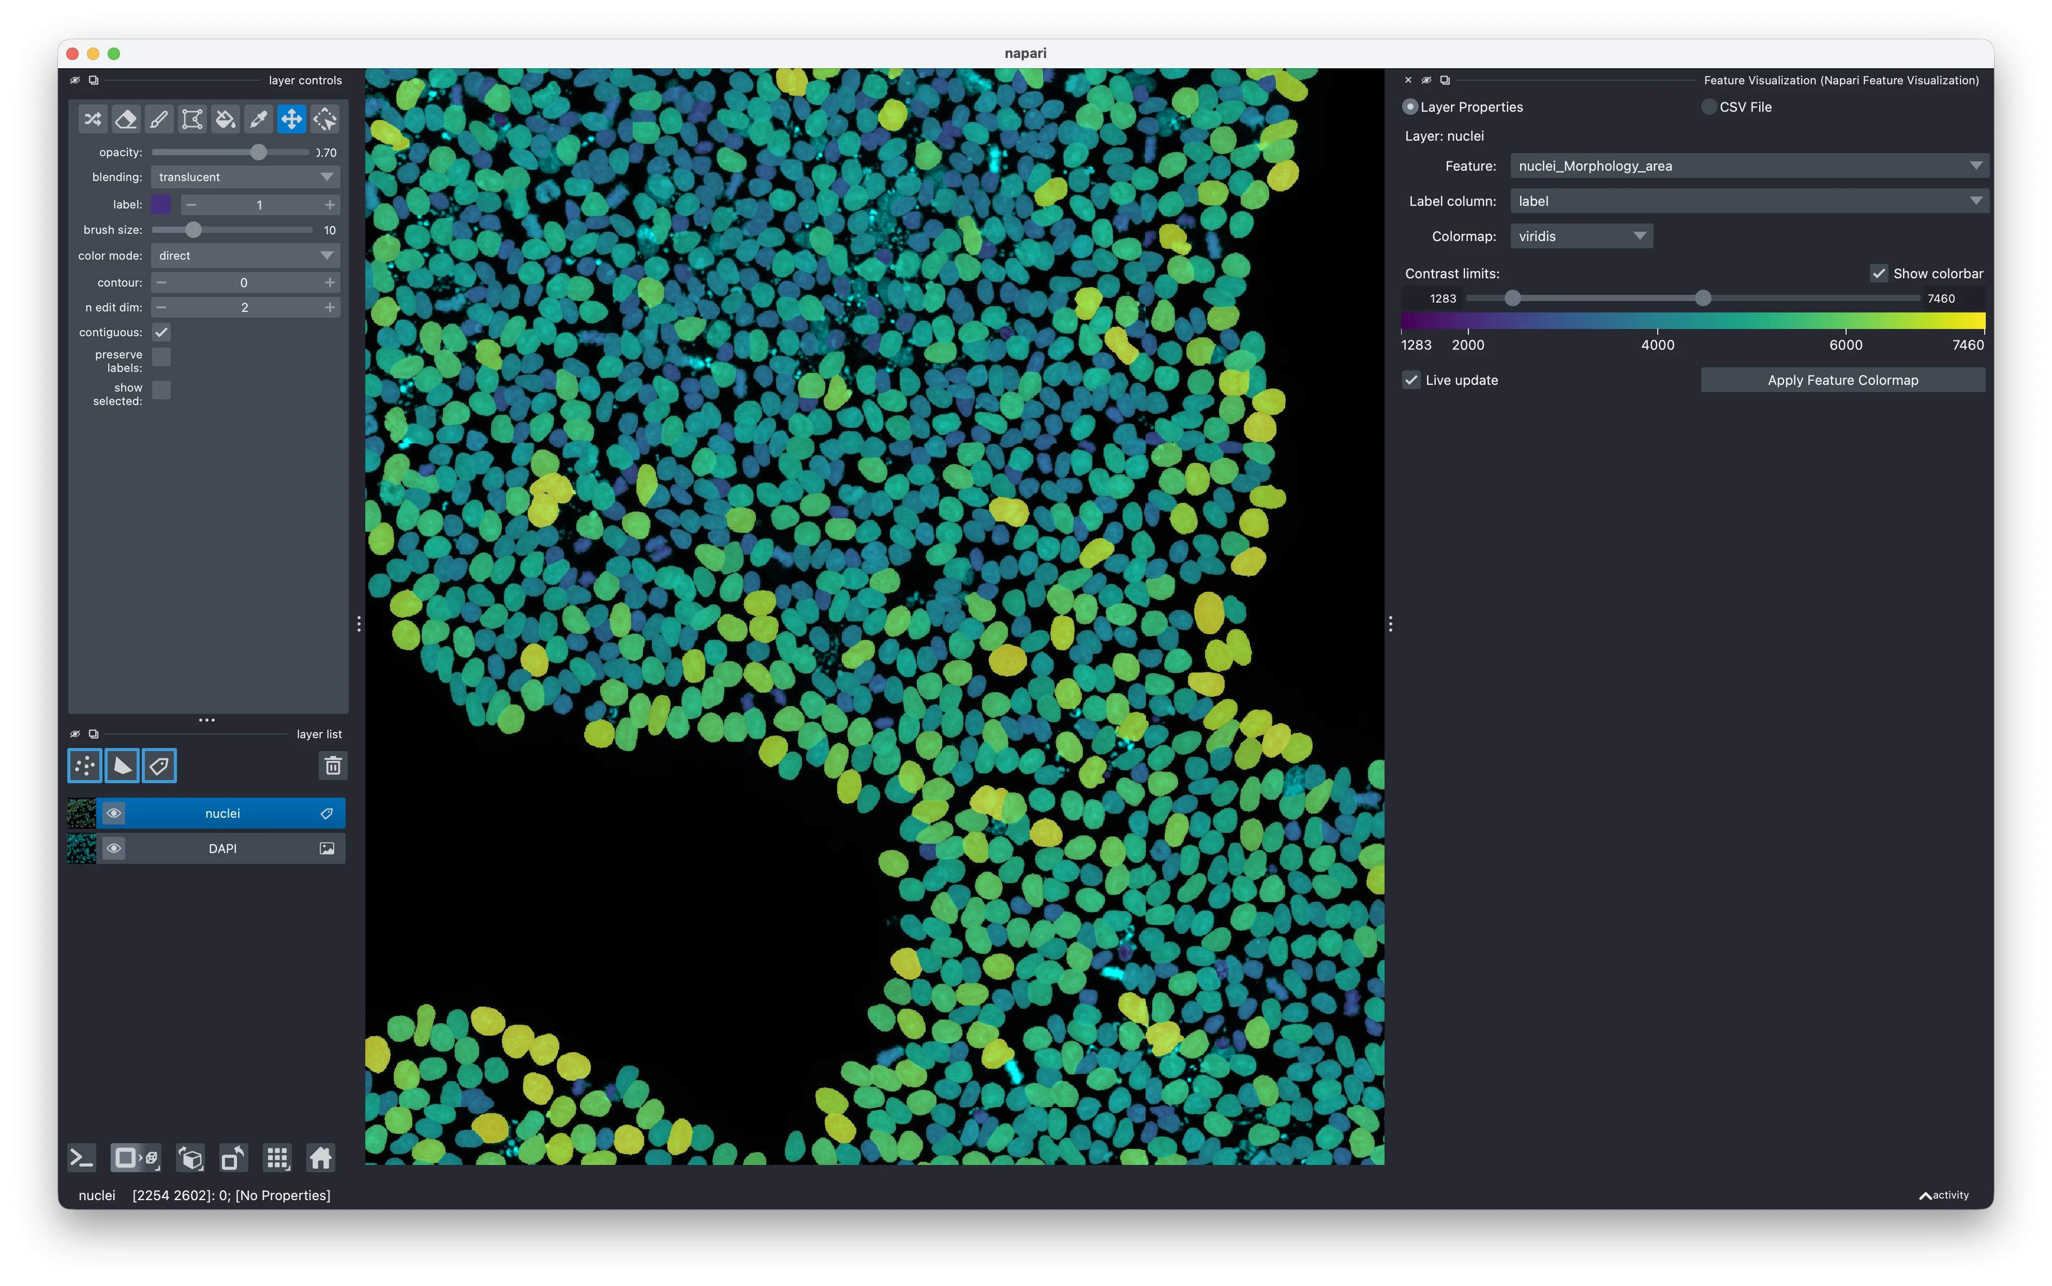Click the nuclei layer thumbnail

[x=82, y=814]
